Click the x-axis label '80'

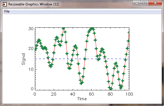coord(110,94)
